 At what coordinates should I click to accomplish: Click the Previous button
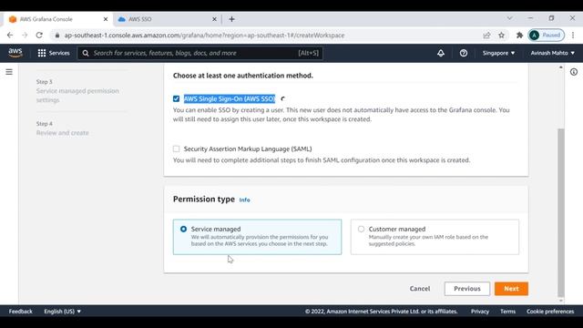[467, 289]
